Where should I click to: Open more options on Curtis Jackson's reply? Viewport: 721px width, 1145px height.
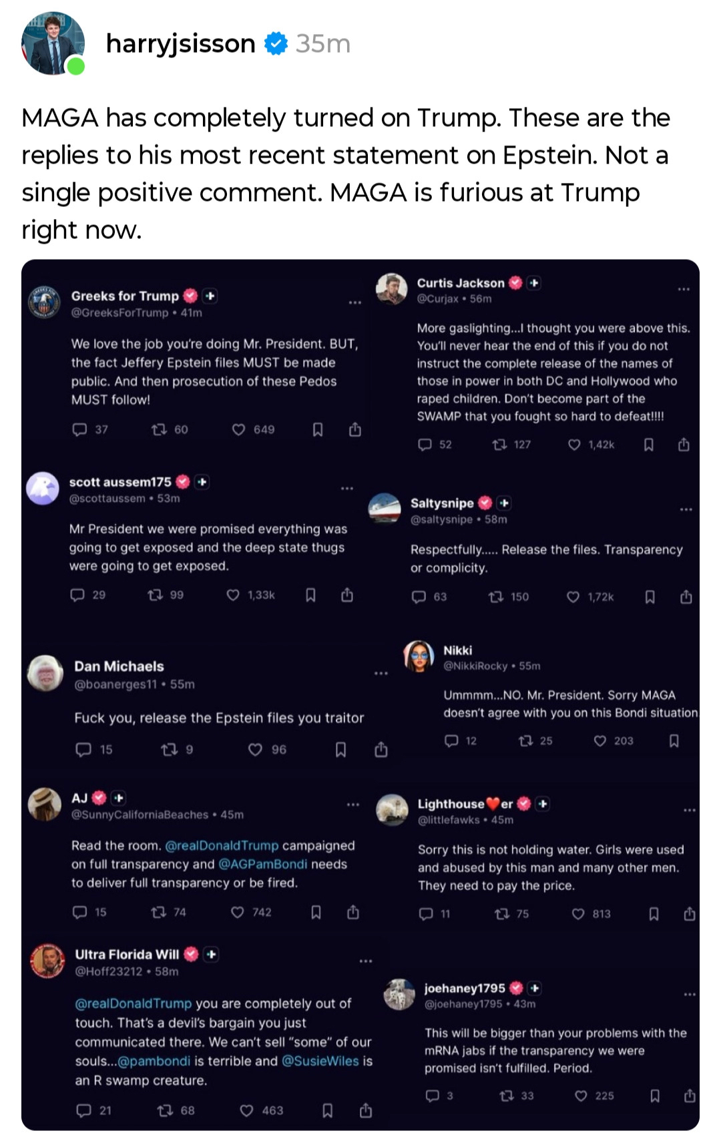(x=684, y=289)
